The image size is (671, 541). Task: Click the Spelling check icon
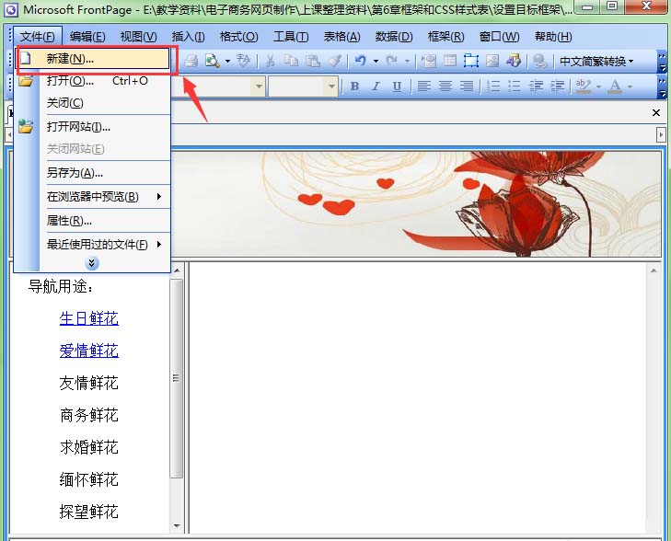(x=244, y=61)
